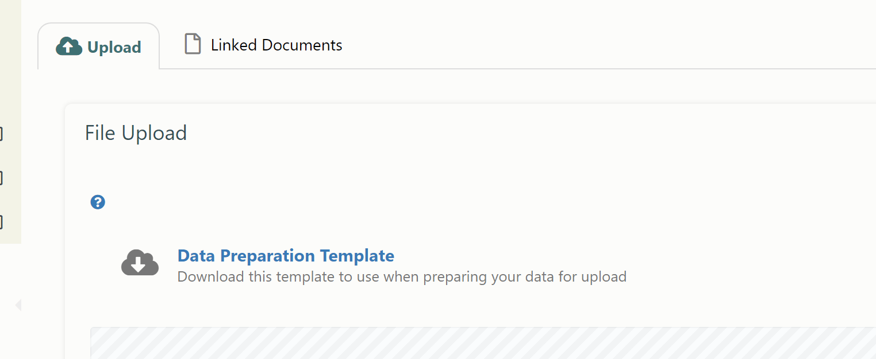876x359 pixels.
Task: Select the File Upload heading text
Action: click(x=136, y=133)
